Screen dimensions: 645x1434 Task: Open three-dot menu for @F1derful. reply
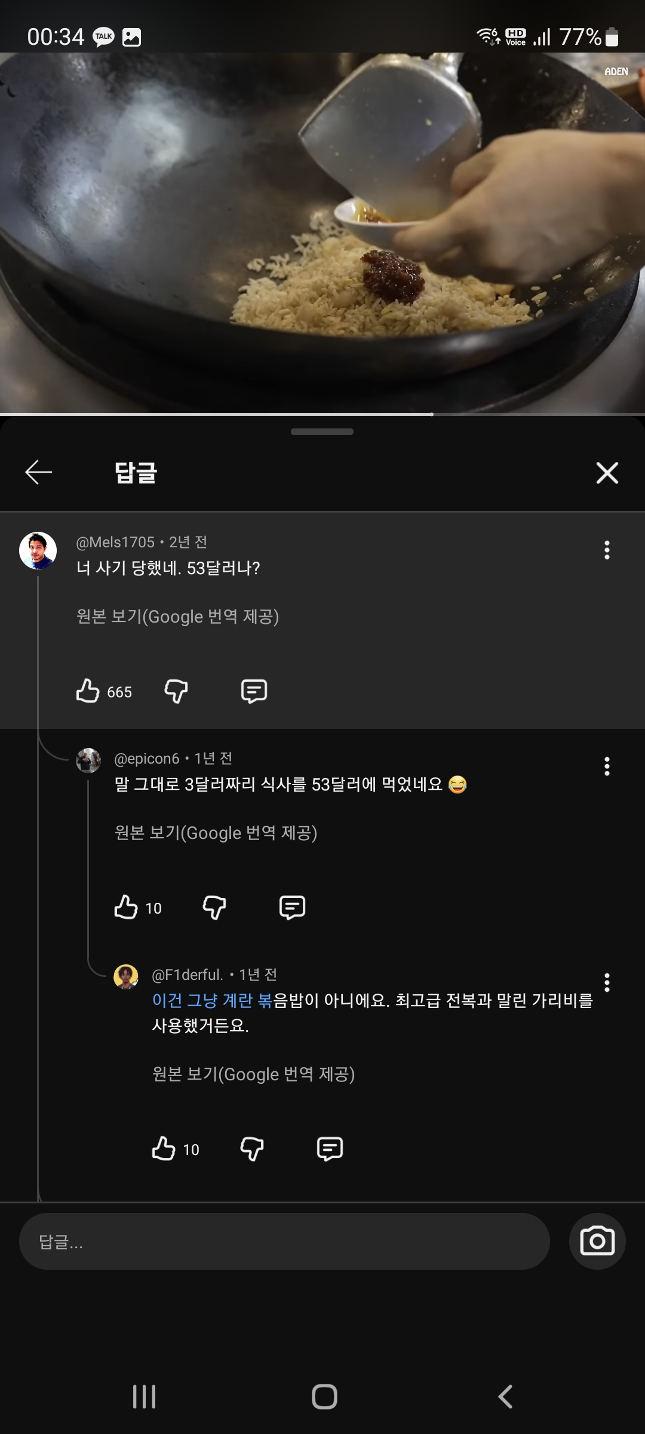point(607,983)
